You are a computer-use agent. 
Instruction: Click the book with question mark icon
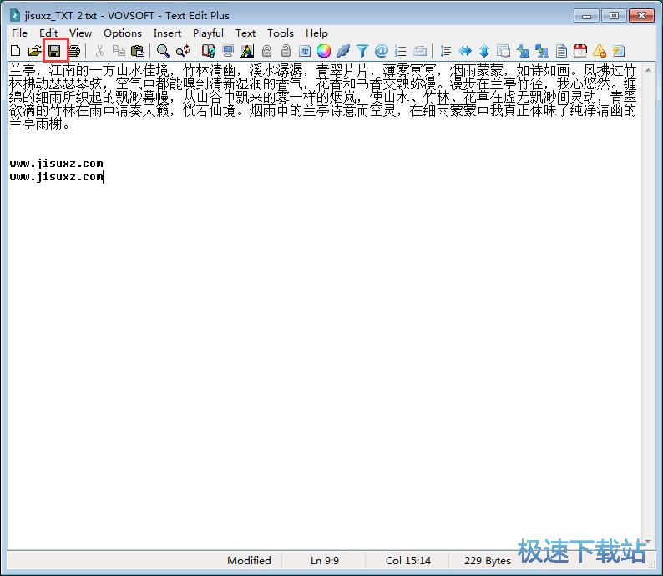point(209,51)
